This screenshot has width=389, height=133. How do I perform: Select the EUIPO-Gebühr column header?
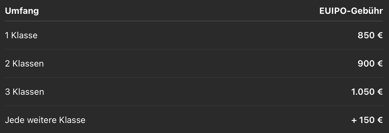351,11
